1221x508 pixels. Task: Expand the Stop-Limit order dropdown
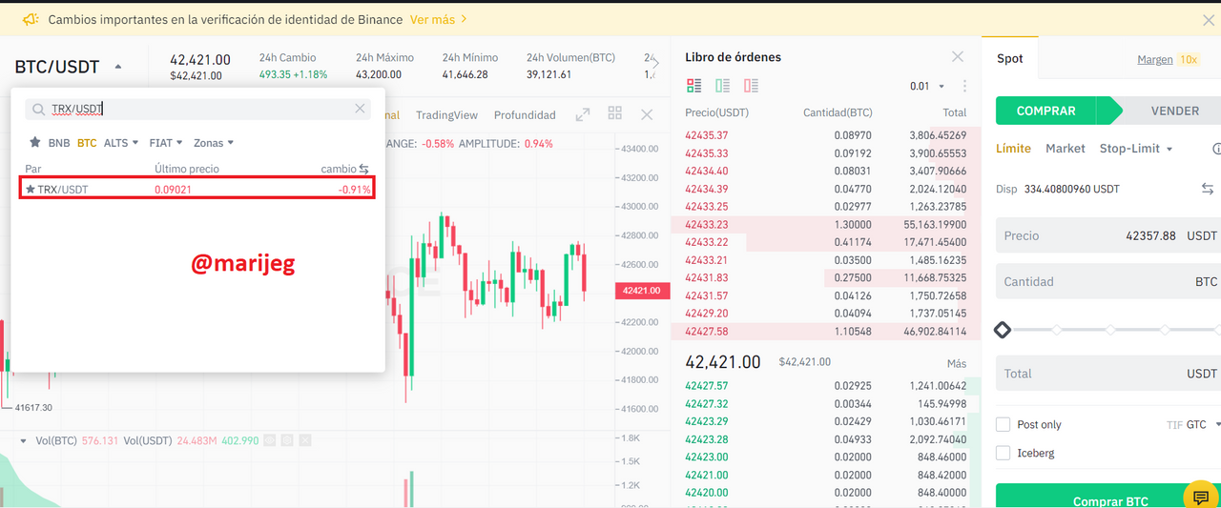(1136, 149)
